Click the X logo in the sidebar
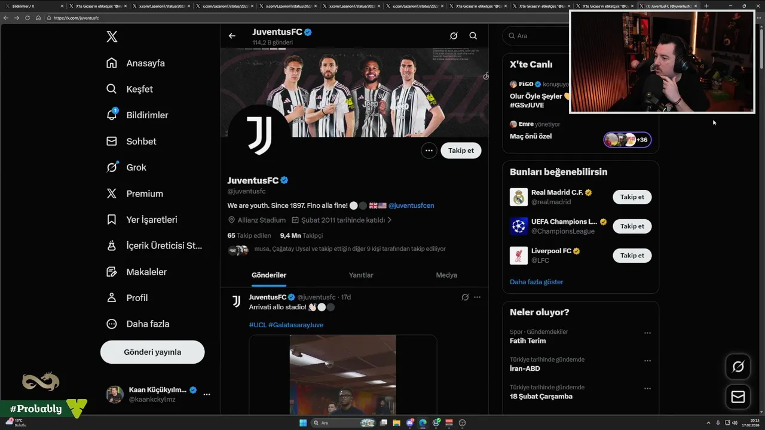Viewport: 765px width, 430px height. 112,37
